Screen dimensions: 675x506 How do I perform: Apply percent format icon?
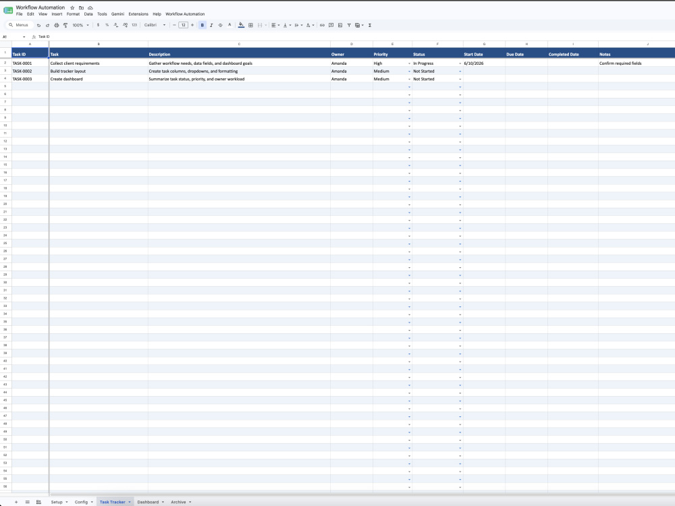[x=107, y=25]
